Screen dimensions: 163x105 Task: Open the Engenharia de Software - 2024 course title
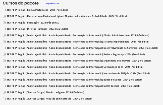coord(79,61)
